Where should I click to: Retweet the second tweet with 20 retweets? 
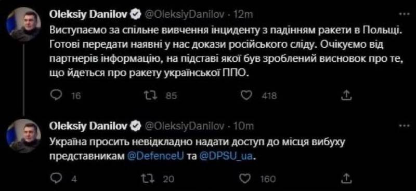point(151,179)
